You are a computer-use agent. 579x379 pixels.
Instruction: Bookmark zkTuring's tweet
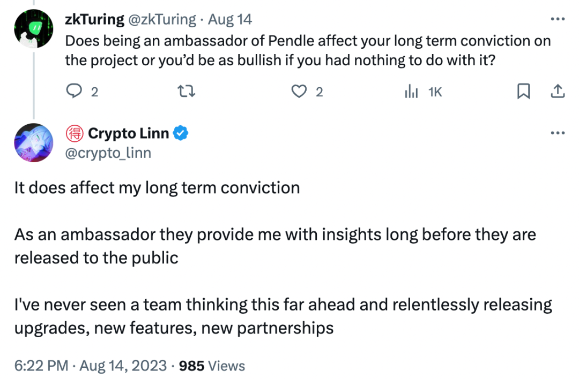[523, 92]
